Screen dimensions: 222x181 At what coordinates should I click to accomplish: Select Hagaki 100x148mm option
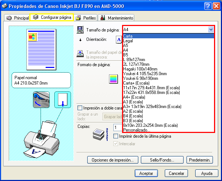168,69
